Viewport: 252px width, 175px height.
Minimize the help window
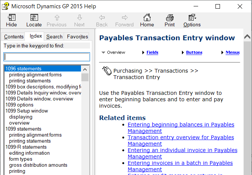196,6
